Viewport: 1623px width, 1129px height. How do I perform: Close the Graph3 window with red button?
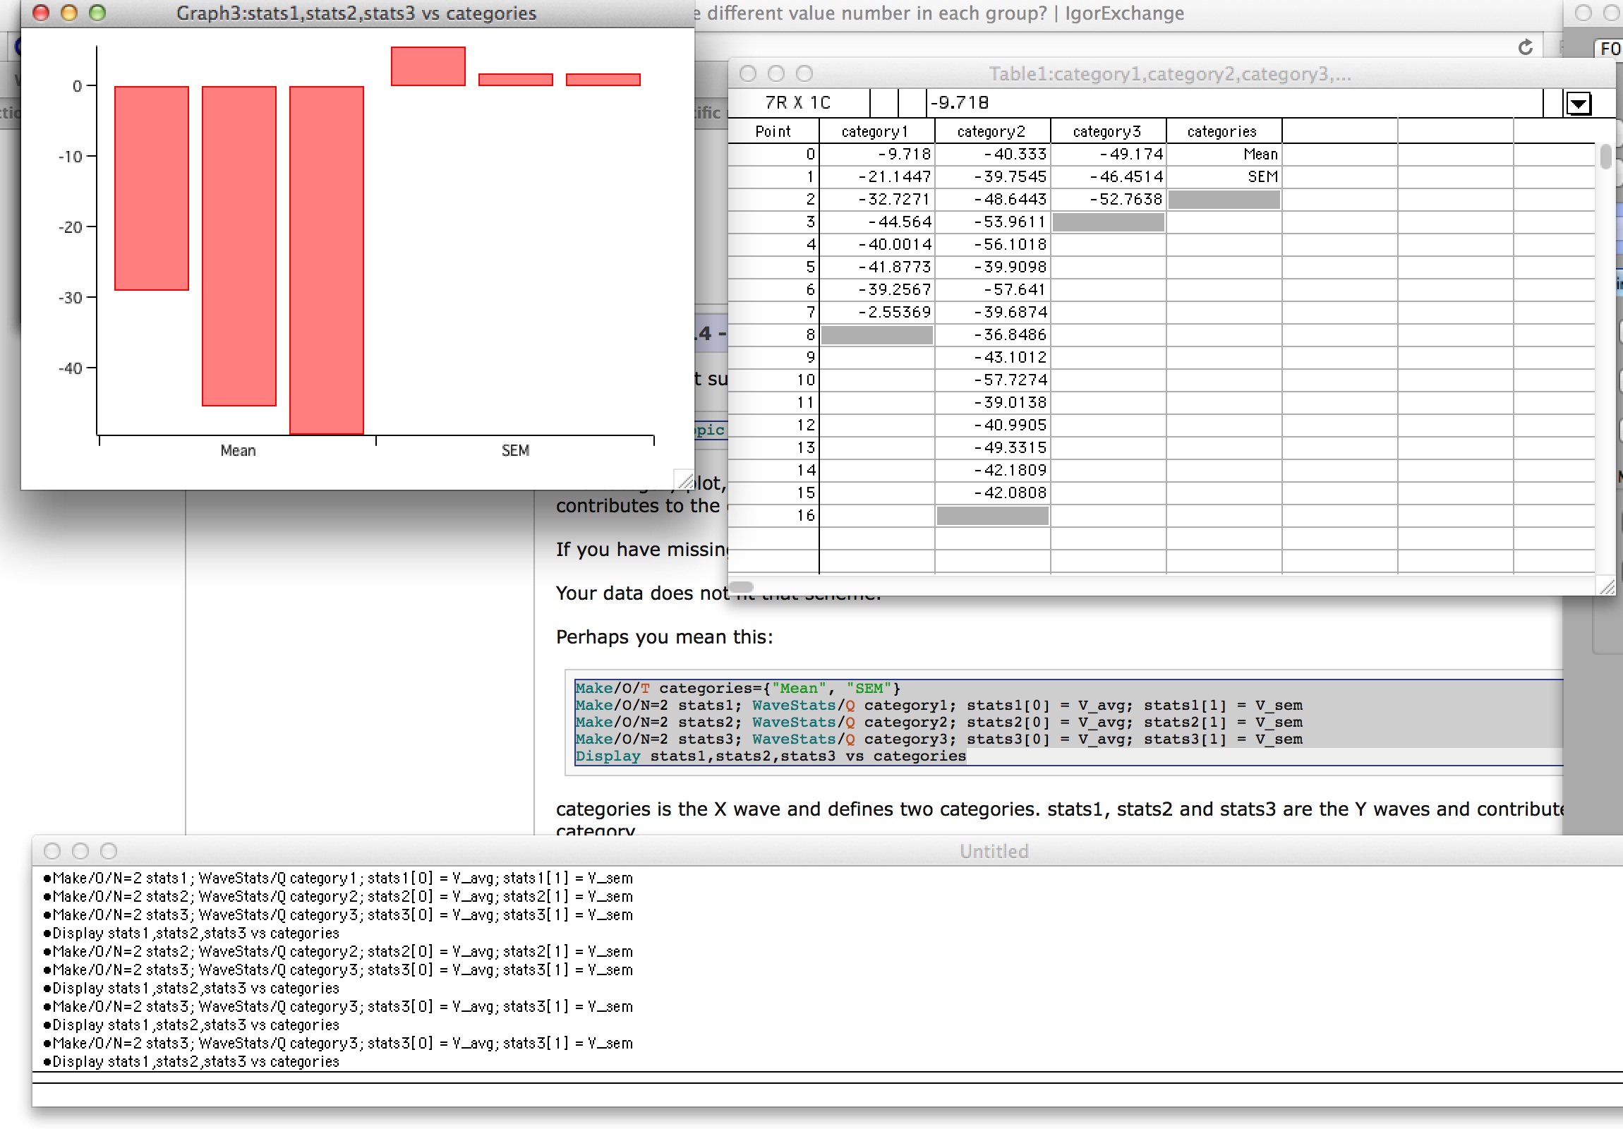(41, 13)
